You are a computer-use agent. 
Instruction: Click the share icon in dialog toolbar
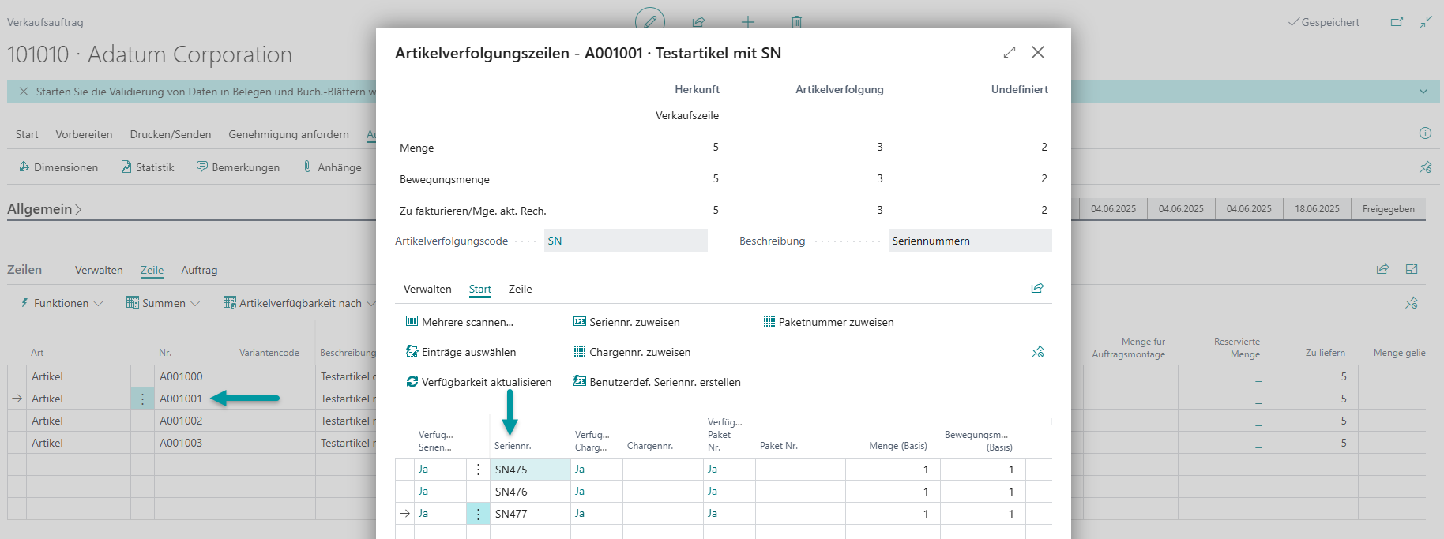(x=1037, y=288)
